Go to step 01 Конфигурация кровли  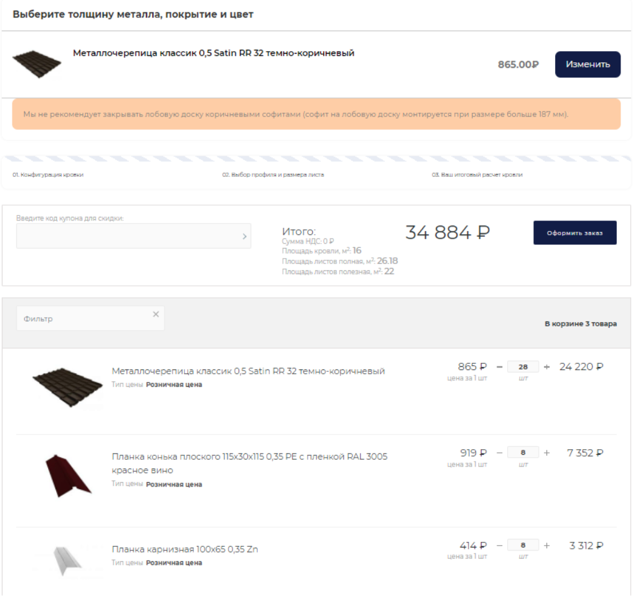(x=48, y=175)
